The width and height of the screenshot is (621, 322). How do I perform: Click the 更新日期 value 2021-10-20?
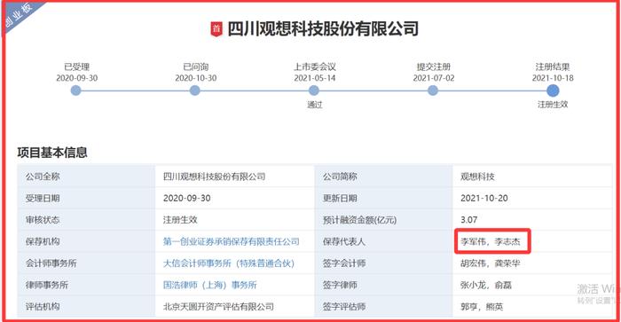484,198
